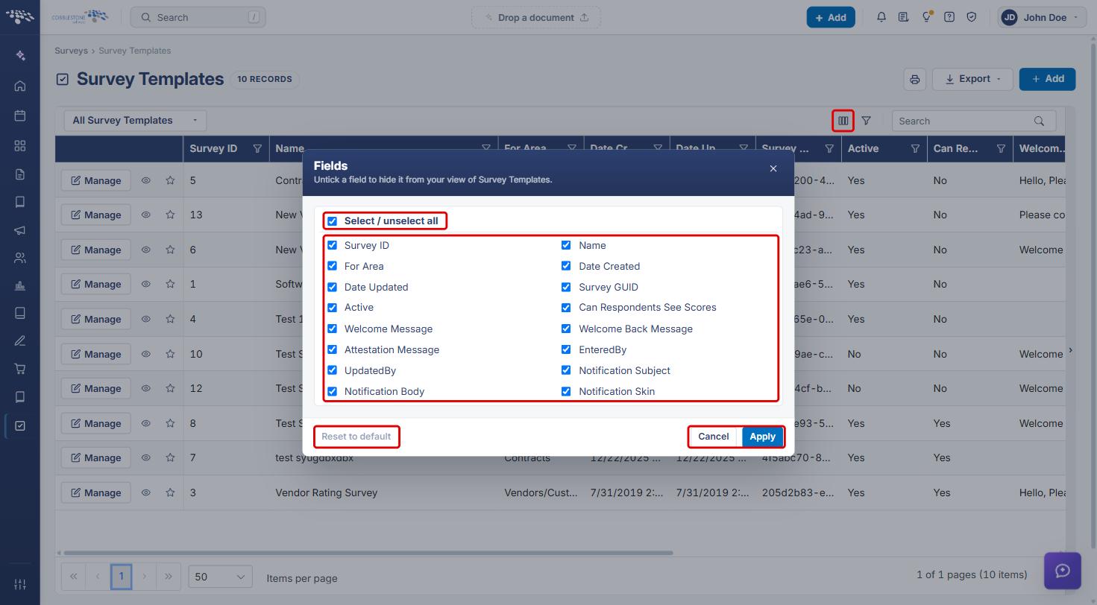Click the Vendor Rating Survey name cell
The width and height of the screenshot is (1097, 605).
coord(327,492)
